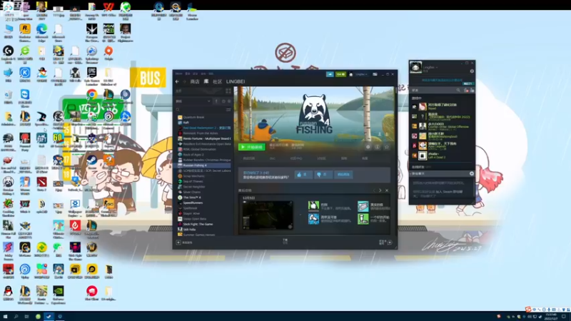The height and width of the screenshot is (321, 571).
Task: Open friend playing Left 4 Dead 2
Action: 443,156
